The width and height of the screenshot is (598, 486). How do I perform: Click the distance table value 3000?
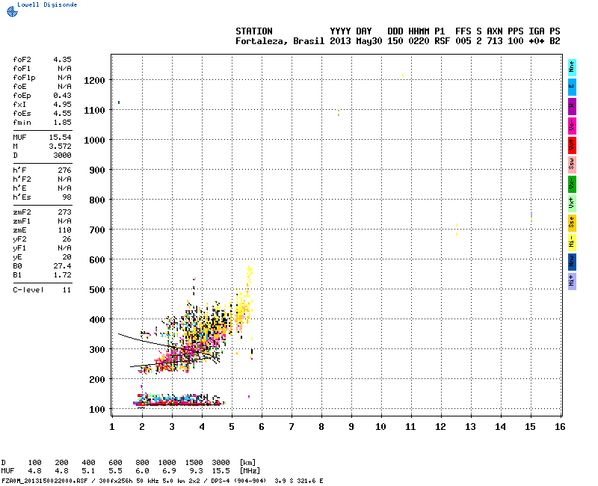(x=221, y=463)
